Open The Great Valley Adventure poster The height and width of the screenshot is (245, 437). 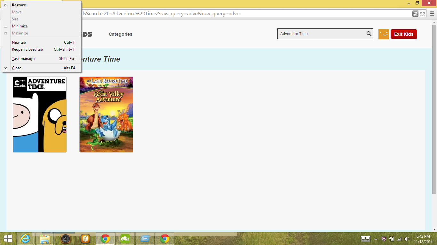[106, 115]
